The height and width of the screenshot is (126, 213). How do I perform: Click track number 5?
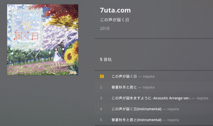[x=101, y=120]
